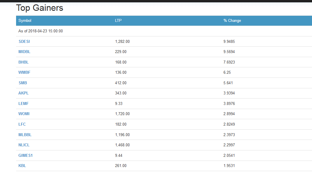Click MLBBL's change value 2.3973
This screenshot has width=312, height=174.
click(x=229, y=135)
